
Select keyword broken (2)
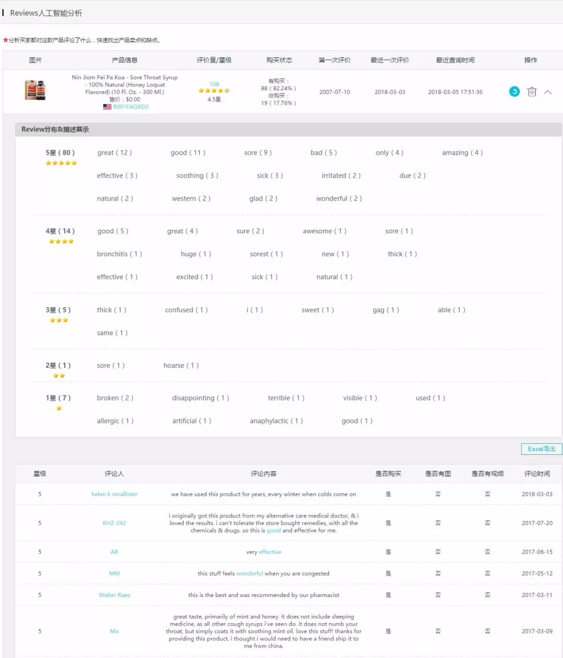[x=115, y=398]
